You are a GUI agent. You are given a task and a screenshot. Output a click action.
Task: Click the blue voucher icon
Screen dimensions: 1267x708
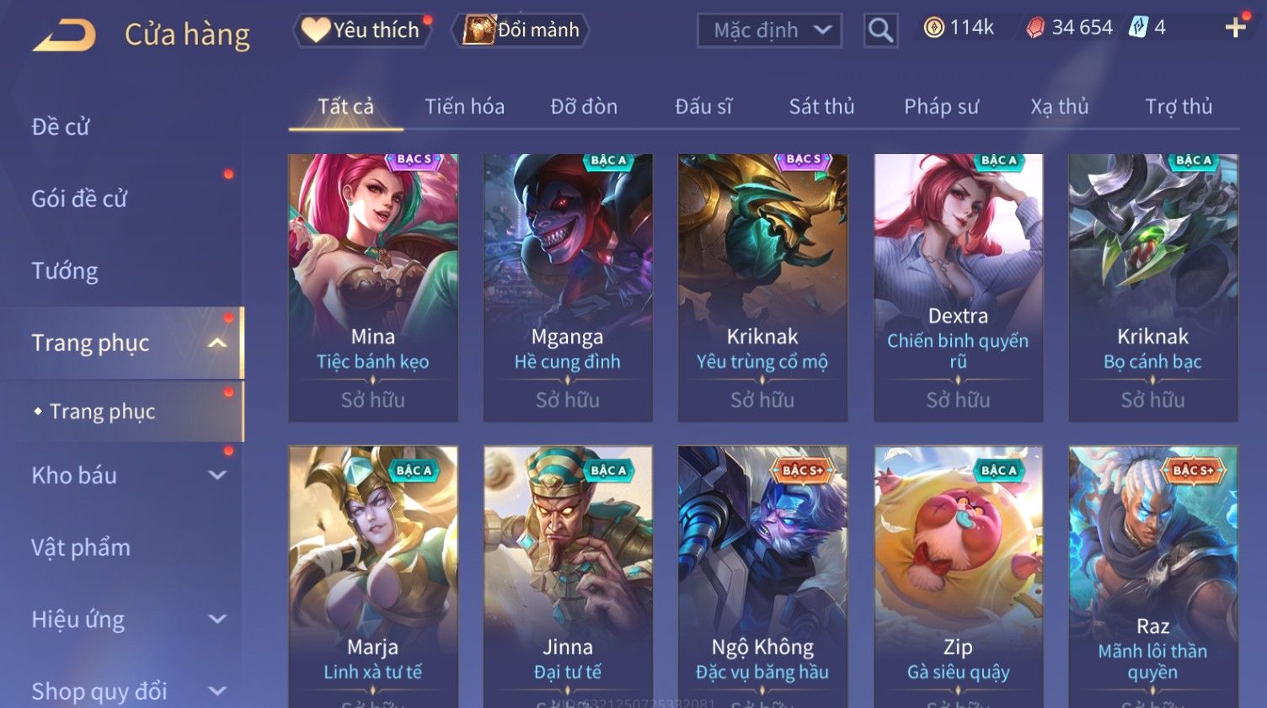coord(1138,27)
